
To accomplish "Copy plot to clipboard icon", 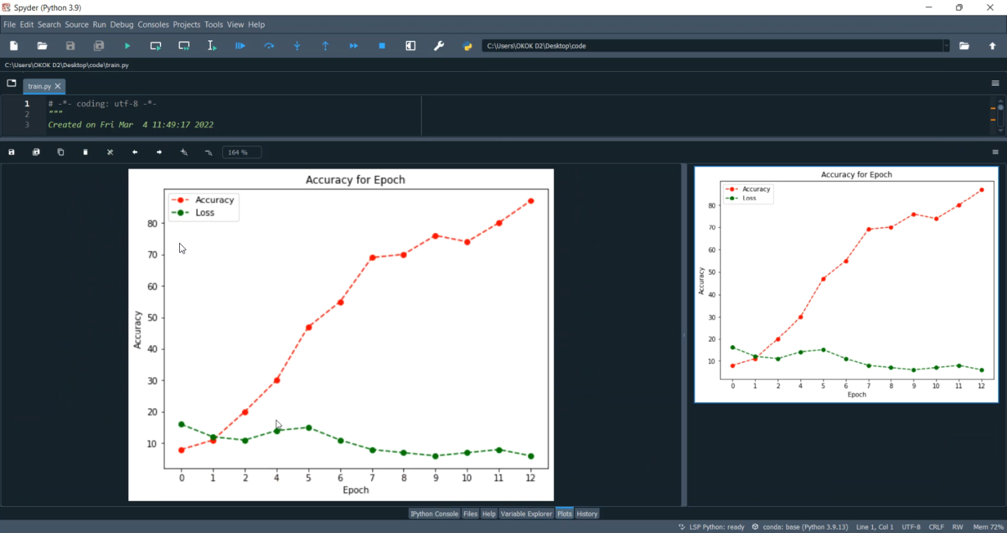I will (60, 152).
